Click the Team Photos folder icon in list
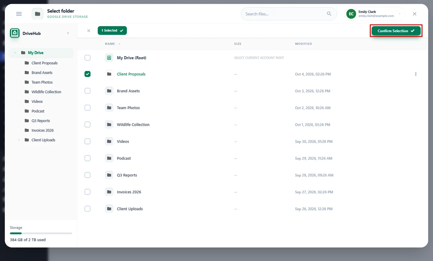Image resolution: width=433 pixels, height=261 pixels. [x=109, y=108]
